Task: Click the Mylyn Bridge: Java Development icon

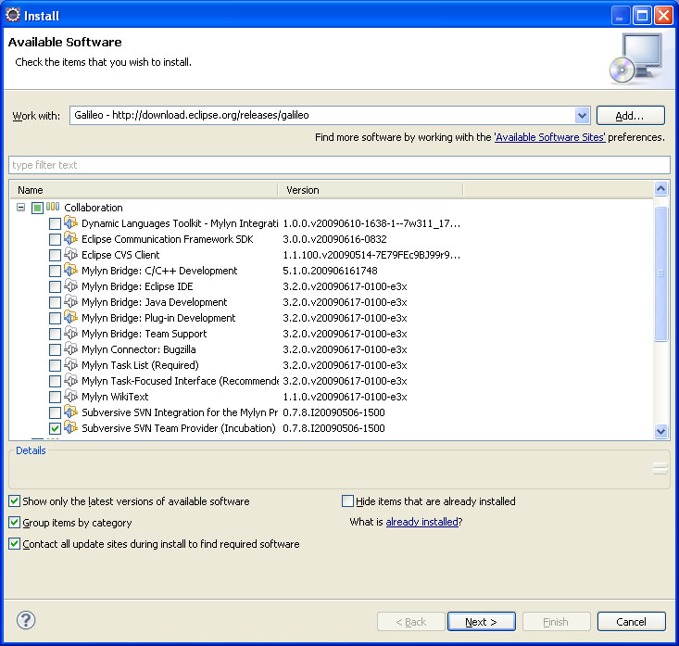Action: pos(70,301)
